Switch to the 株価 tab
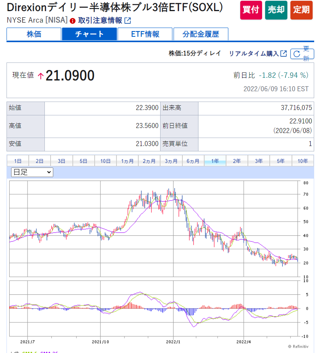 click(x=34, y=34)
